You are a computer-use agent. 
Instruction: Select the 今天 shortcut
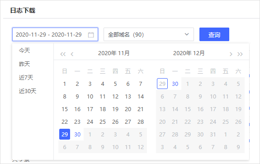pyautogui.click(x=24, y=50)
